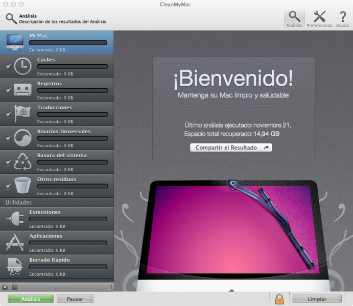Open the Aplicaciones utility label
353x306 pixels.
[45, 236]
